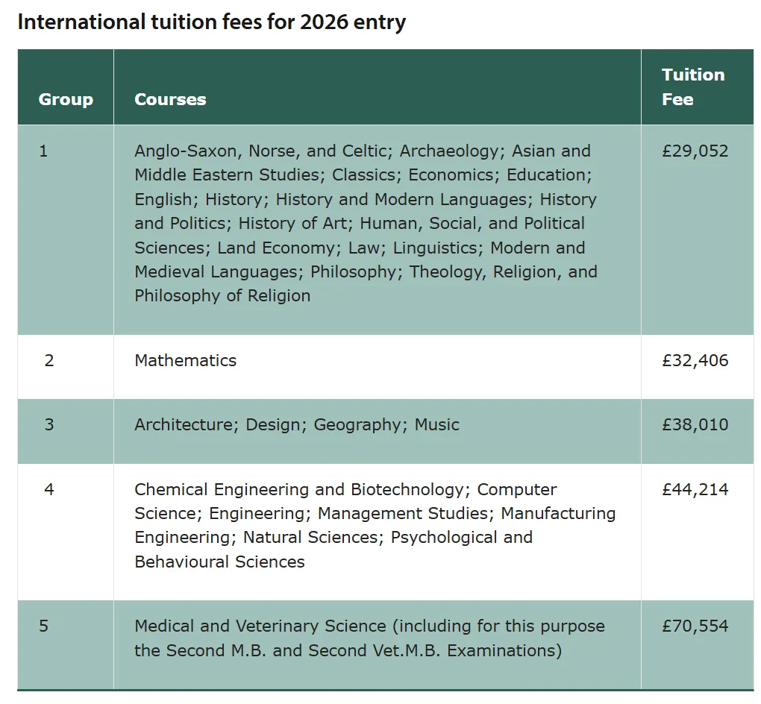761x704 pixels.
Task: Select the Courses column header
Action: [170, 98]
